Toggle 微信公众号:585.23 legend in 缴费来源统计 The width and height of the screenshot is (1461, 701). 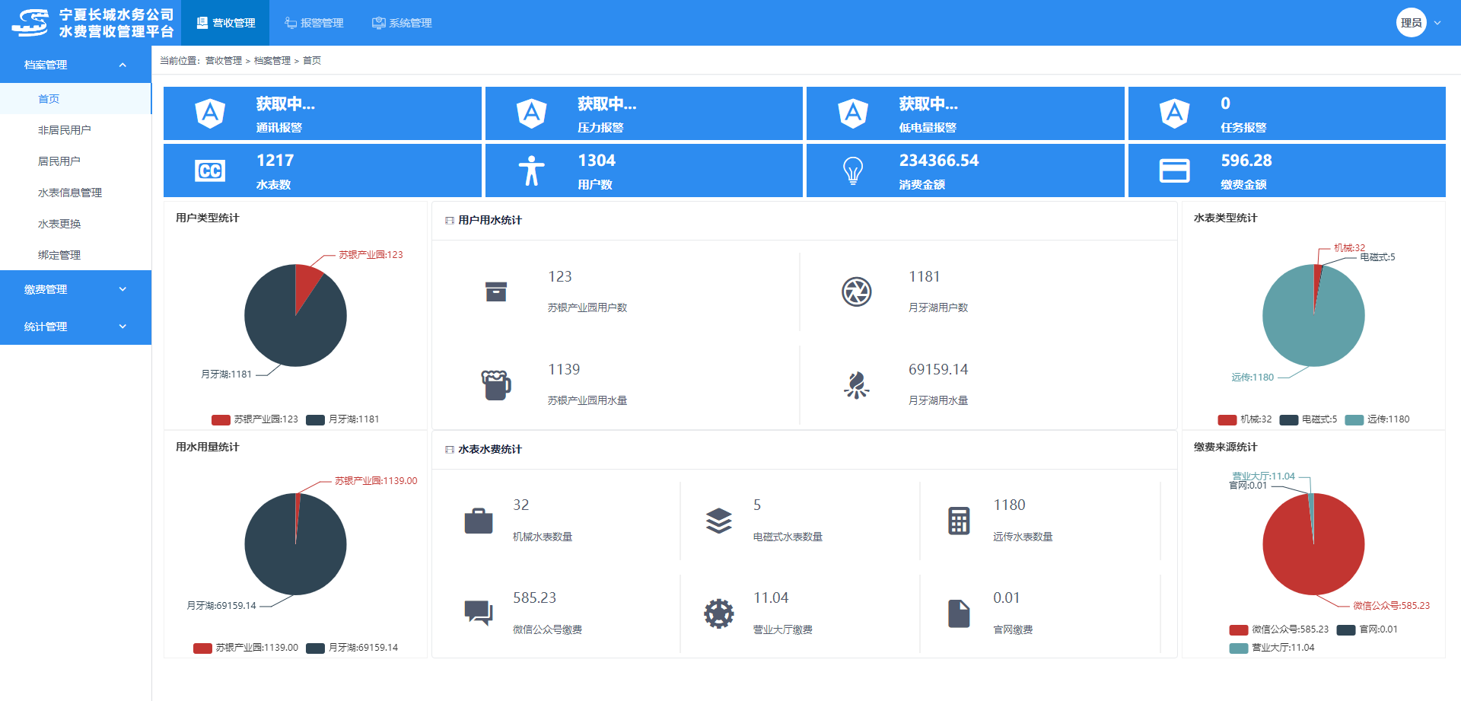1279,629
